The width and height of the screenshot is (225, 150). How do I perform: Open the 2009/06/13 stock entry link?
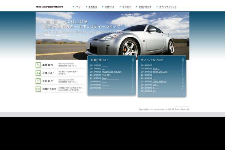point(105,81)
